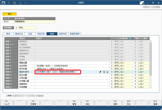Click しない cell under 予備月にも適用 in 控除12 row
162x110 pixels.
(x=143, y=78)
